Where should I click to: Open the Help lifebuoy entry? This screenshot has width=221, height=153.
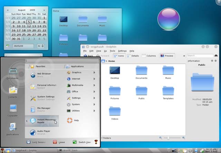point(73,120)
